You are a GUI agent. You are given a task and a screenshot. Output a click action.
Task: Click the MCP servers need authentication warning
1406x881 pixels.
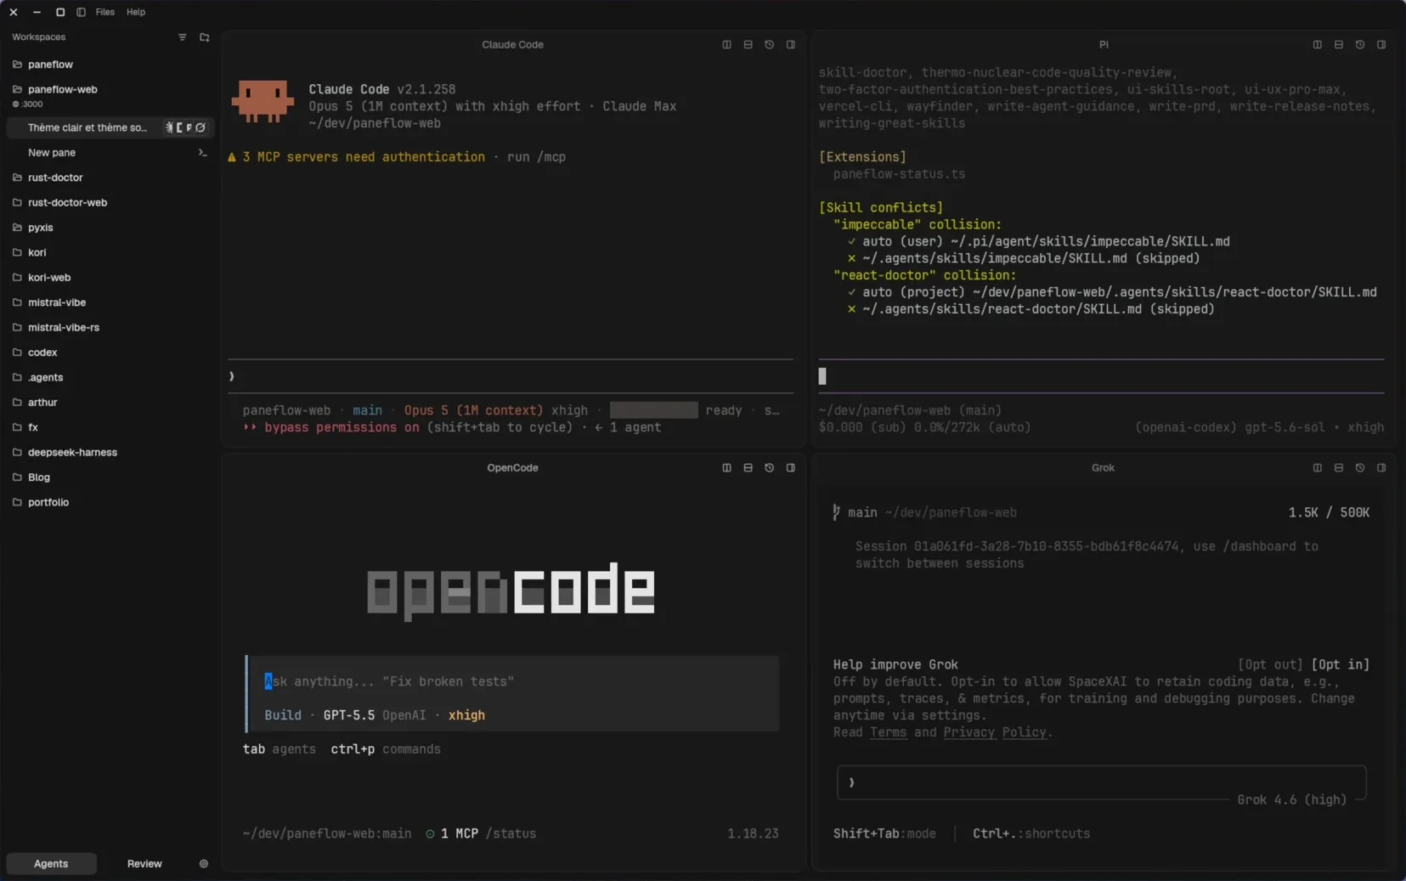tap(356, 157)
